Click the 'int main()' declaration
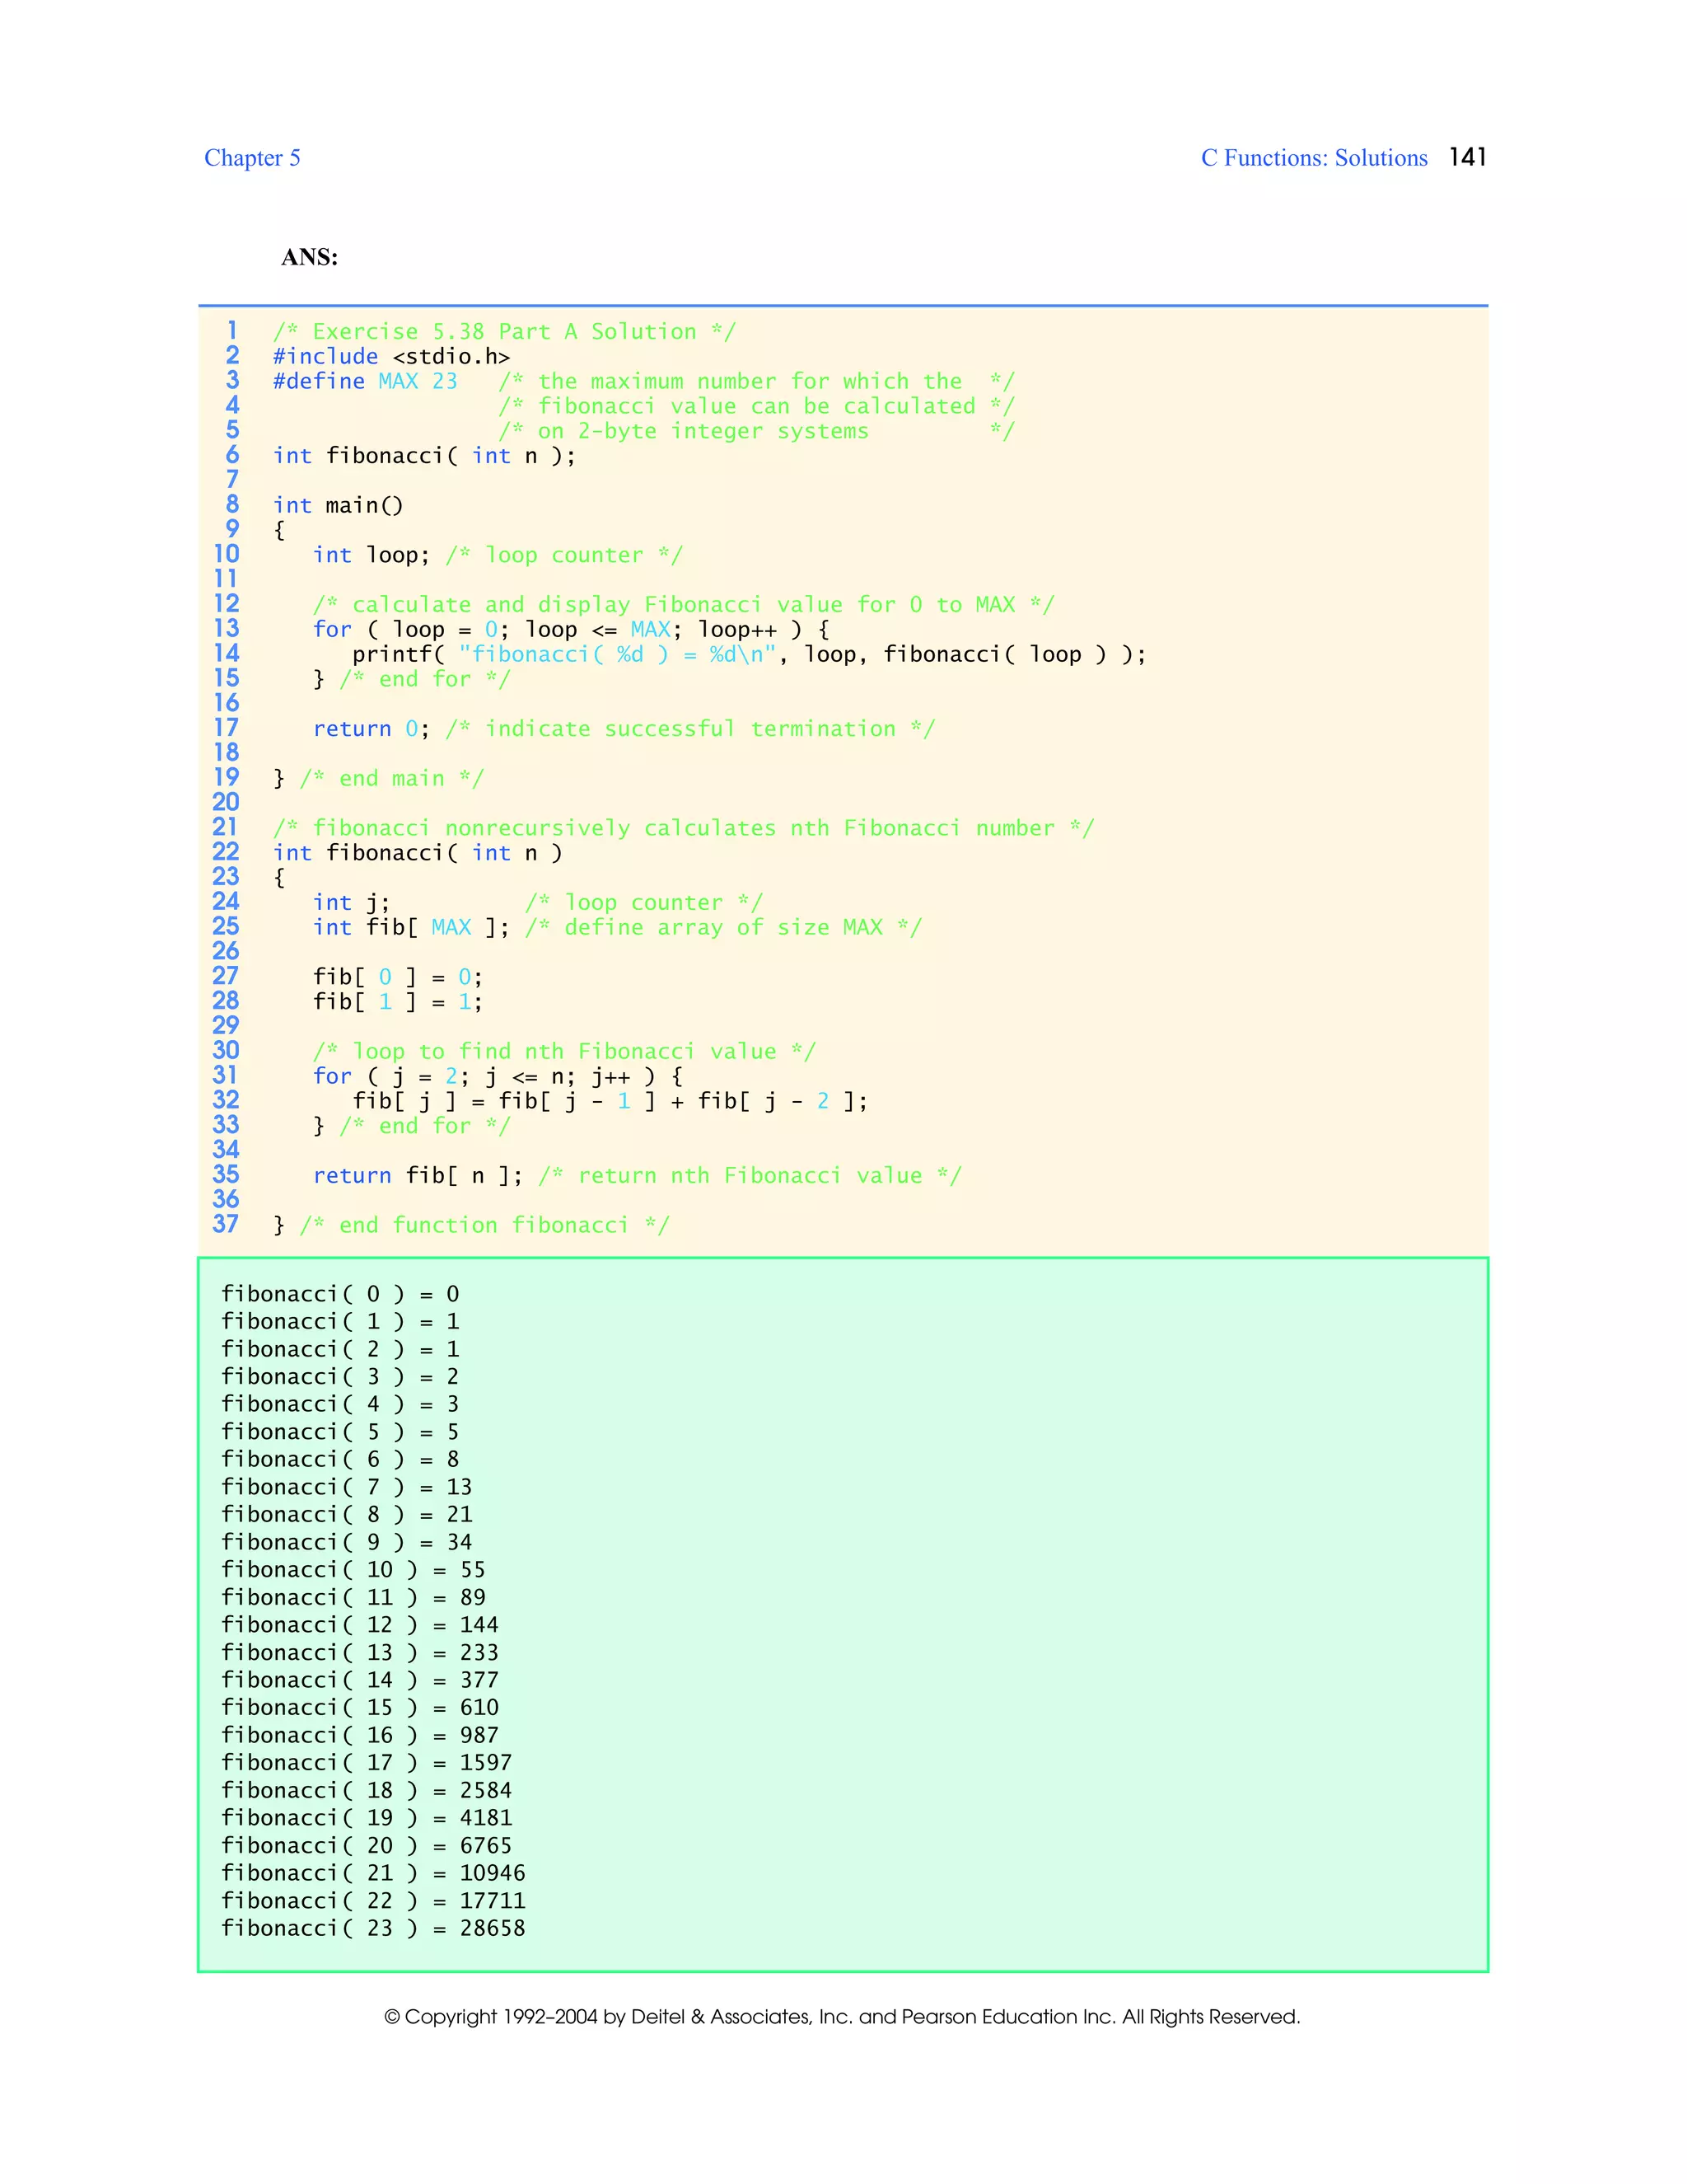The height and width of the screenshot is (2184, 1687). click(338, 505)
